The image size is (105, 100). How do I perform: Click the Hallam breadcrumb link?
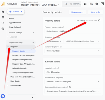[x=23, y=2]
